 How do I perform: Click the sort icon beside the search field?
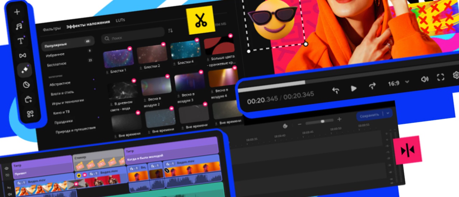click(x=170, y=31)
